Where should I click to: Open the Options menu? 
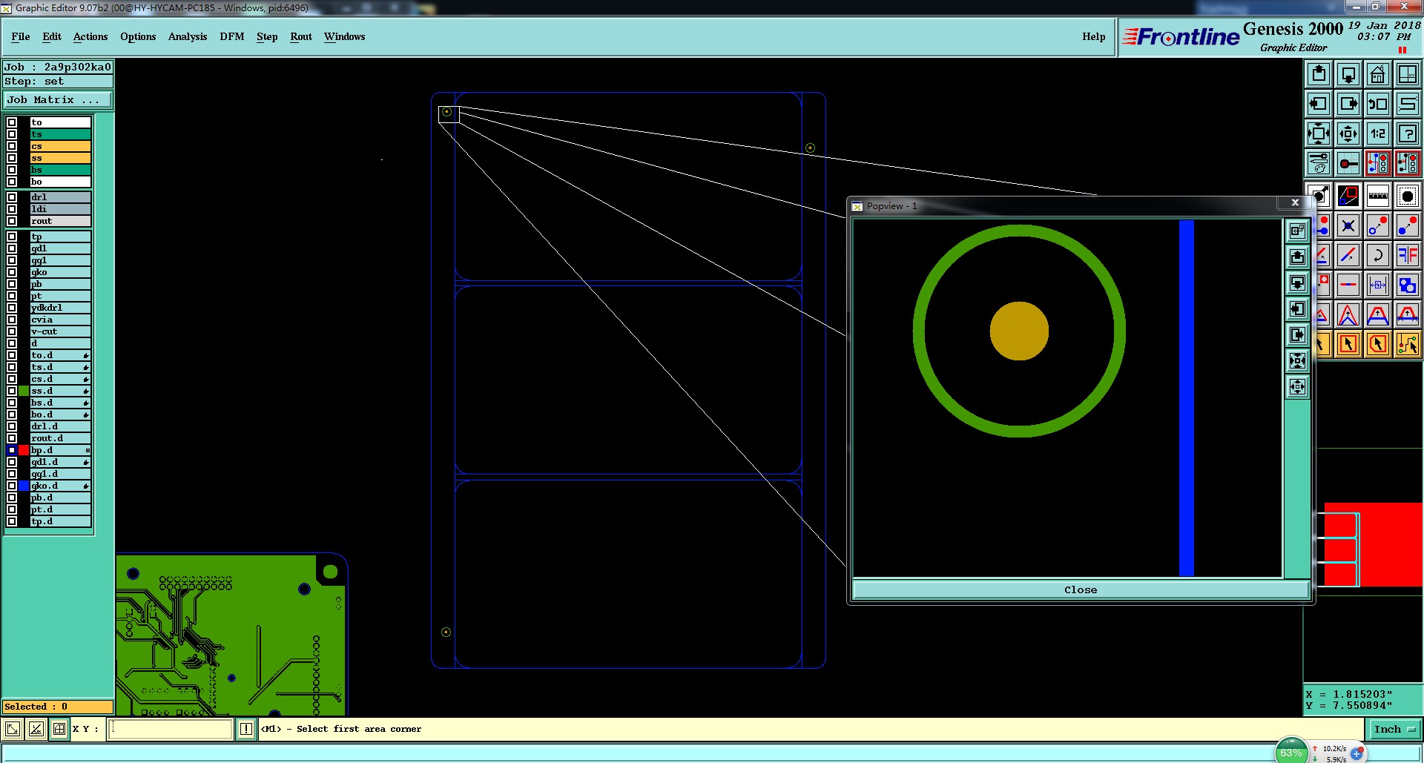[x=138, y=36]
